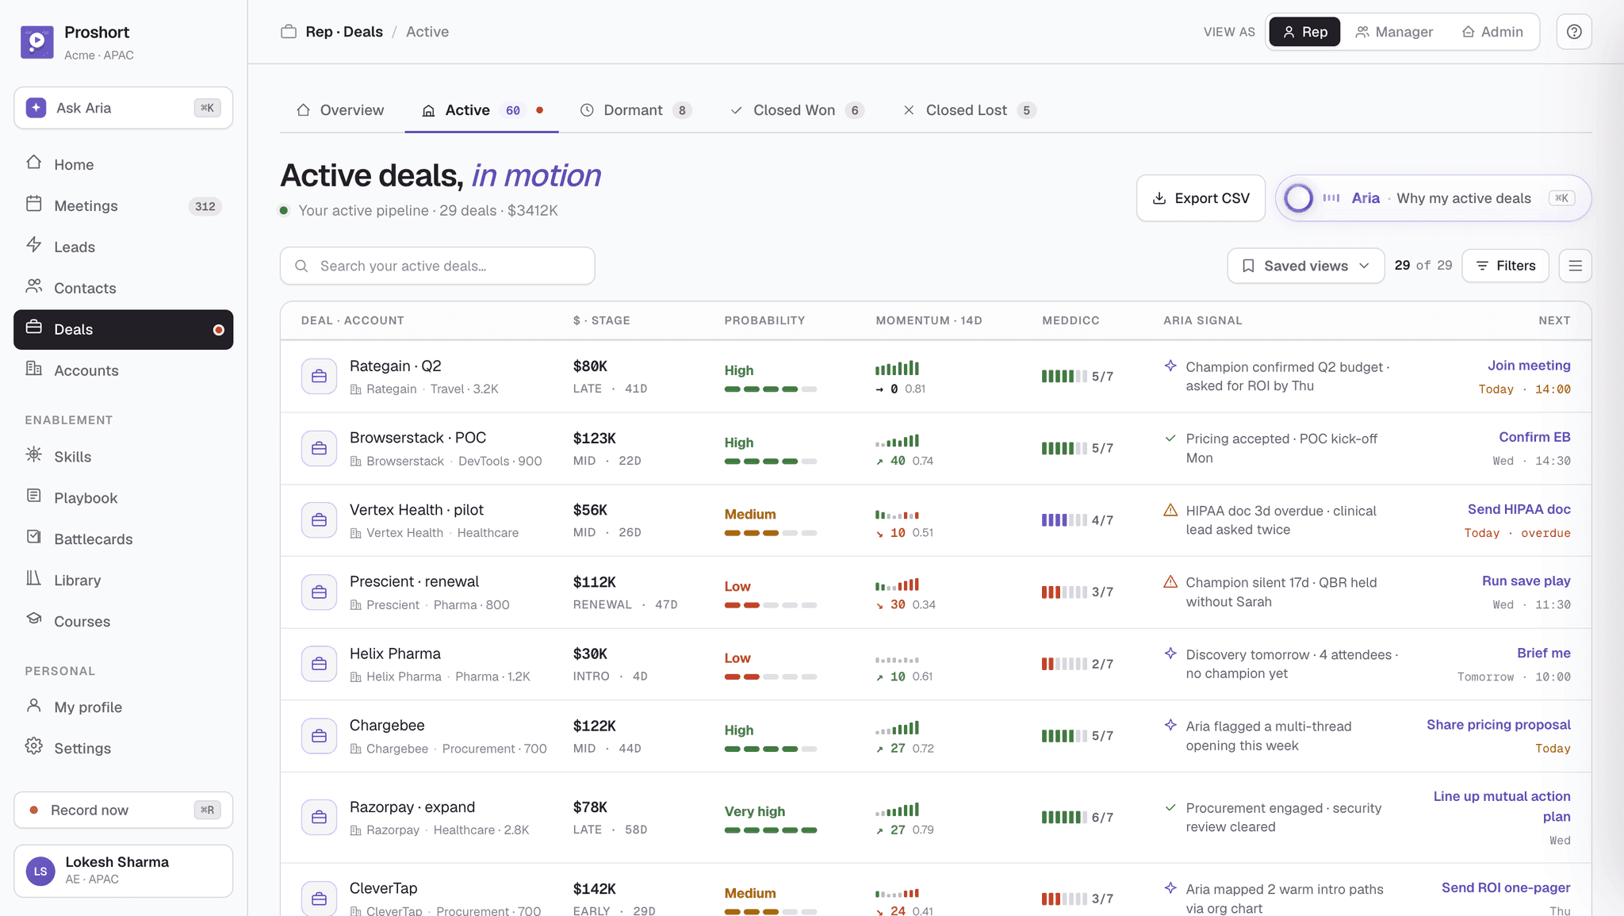Expand the Saved views dropdown
The width and height of the screenshot is (1624, 916).
[1306, 266]
